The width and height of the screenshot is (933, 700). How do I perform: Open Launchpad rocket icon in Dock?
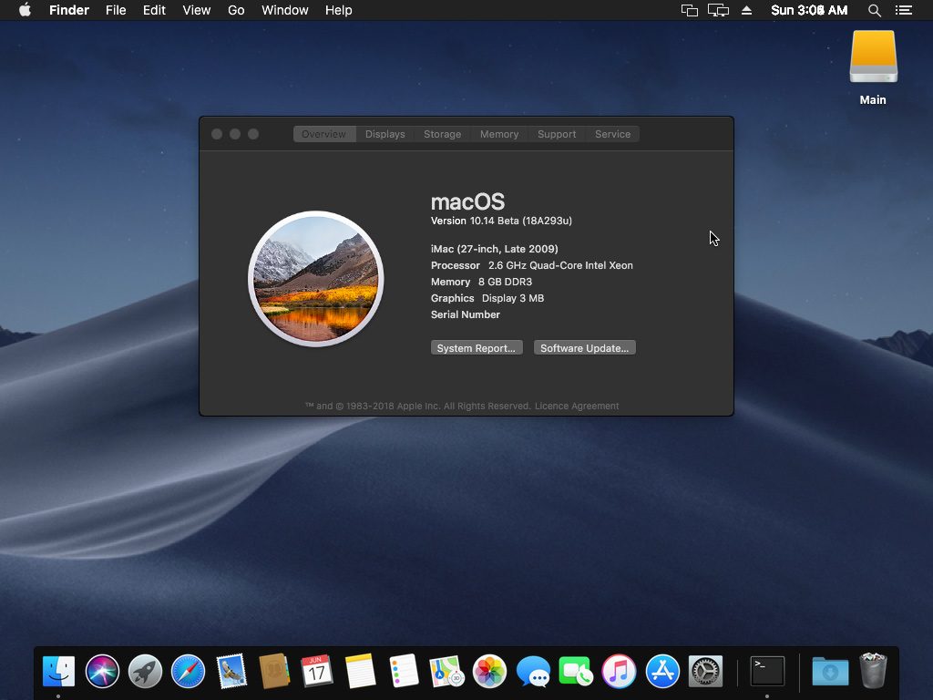(x=145, y=671)
